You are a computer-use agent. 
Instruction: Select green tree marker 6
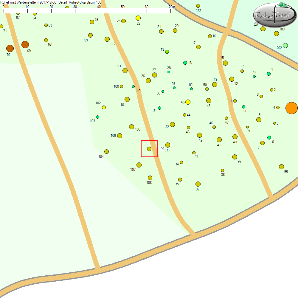[269, 137]
